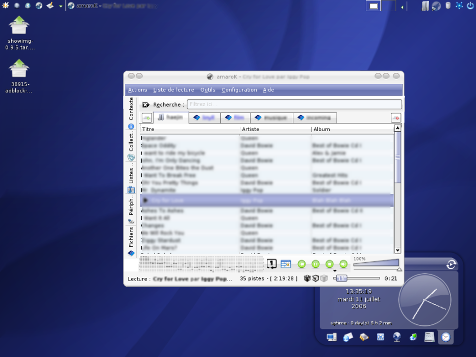Click the power button icon in top panel

click(470, 6)
